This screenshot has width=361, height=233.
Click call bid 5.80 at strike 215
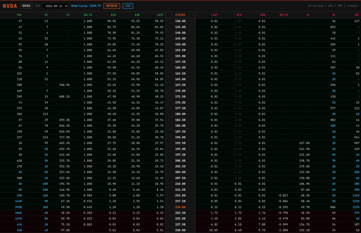[113, 195]
